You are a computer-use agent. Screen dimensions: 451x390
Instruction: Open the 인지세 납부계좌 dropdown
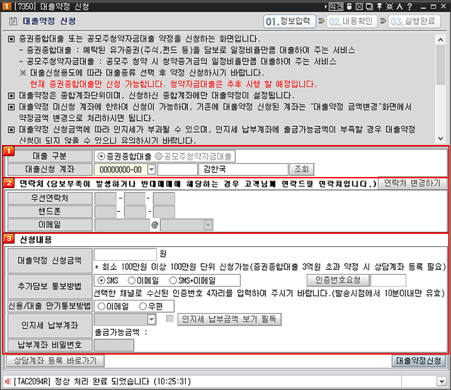click(151, 319)
